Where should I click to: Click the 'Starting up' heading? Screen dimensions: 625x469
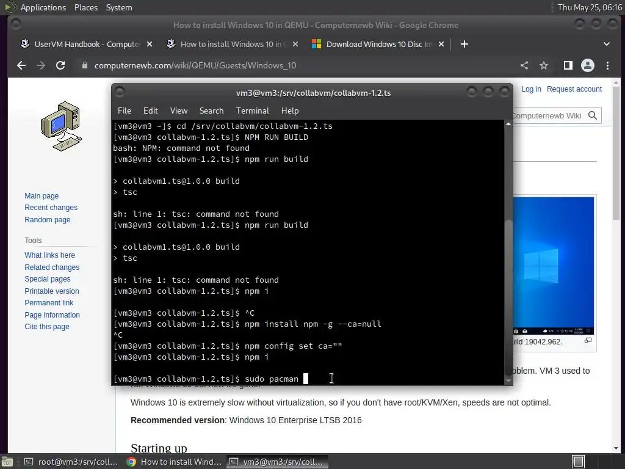[x=159, y=448]
